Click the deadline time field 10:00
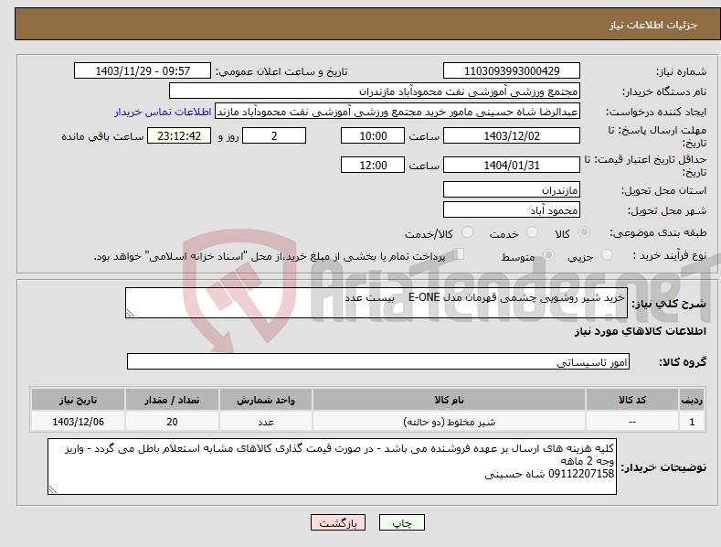The width and height of the screenshot is (721, 547). click(373, 135)
